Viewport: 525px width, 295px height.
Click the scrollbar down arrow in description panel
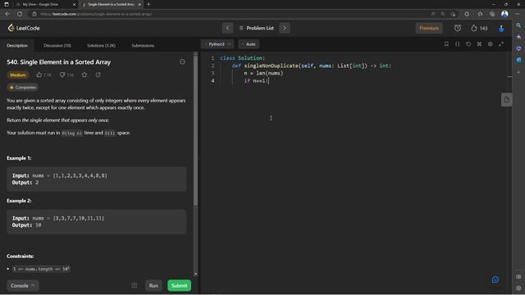coord(195,274)
